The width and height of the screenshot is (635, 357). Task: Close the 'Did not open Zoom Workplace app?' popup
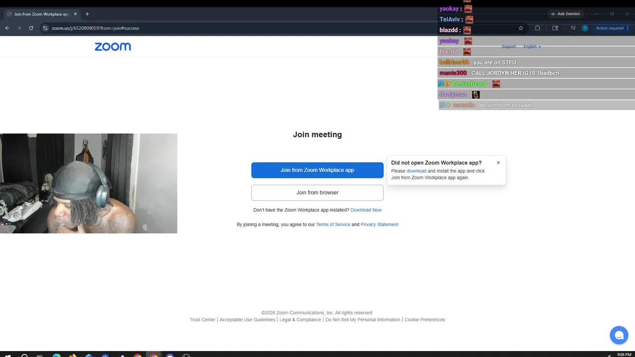click(x=498, y=163)
